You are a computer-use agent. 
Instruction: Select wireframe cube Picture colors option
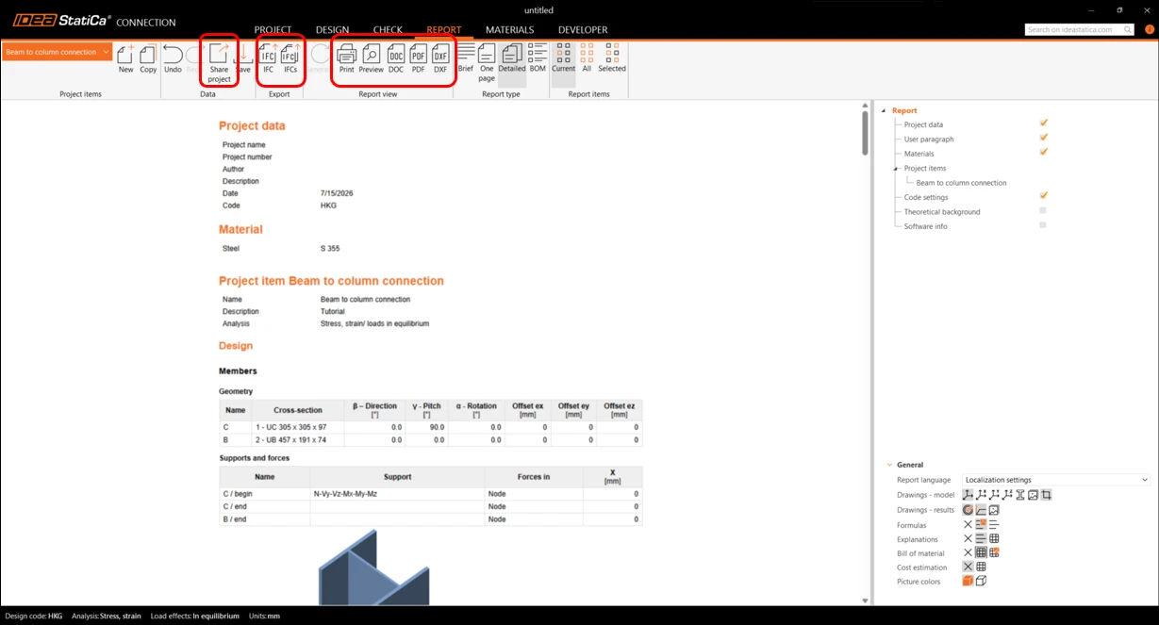point(981,581)
